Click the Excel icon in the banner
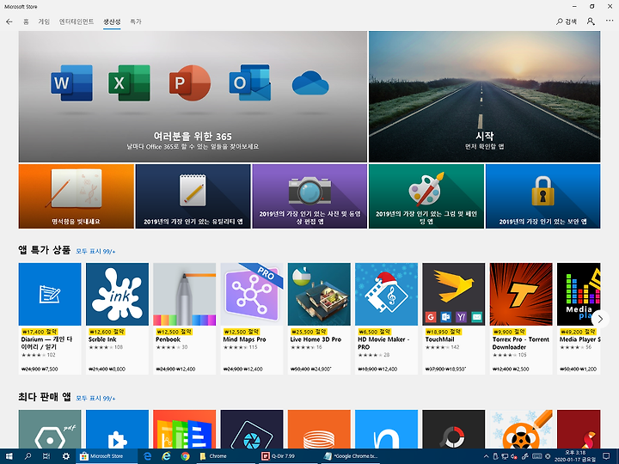This screenshot has width=619, height=464. pyautogui.click(x=129, y=83)
